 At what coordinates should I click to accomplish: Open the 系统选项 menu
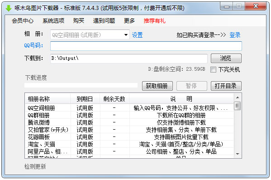click(53, 21)
